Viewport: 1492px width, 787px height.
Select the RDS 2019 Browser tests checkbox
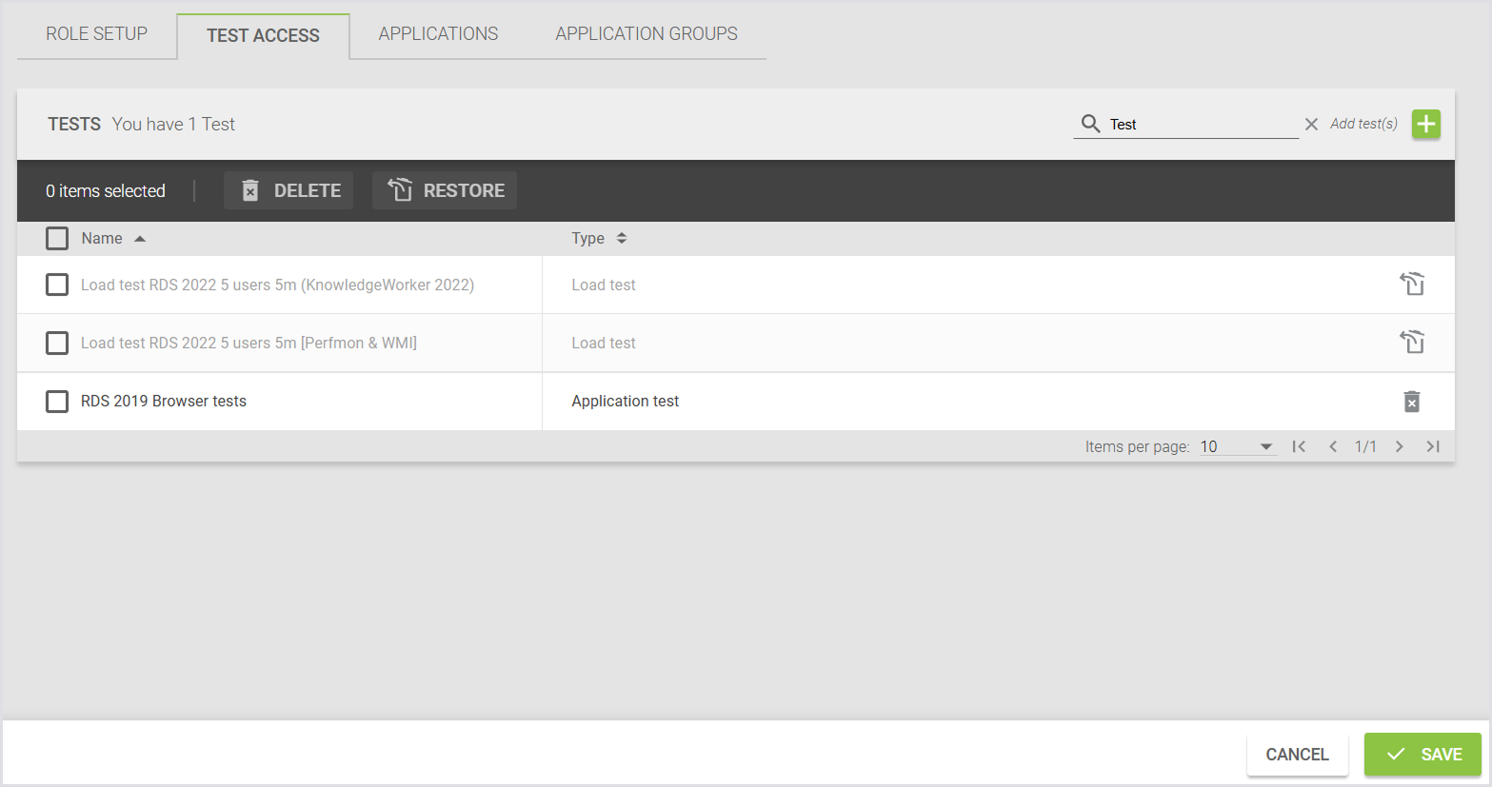(x=57, y=402)
